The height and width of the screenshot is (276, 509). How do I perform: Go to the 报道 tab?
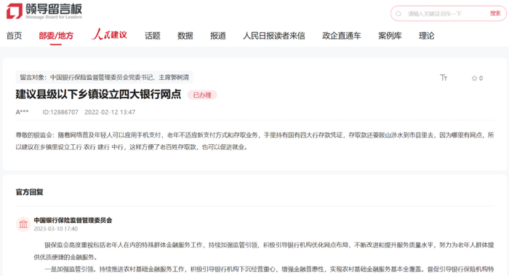(x=218, y=36)
